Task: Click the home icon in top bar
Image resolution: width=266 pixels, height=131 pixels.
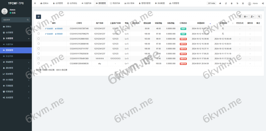Action: pos(220,3)
